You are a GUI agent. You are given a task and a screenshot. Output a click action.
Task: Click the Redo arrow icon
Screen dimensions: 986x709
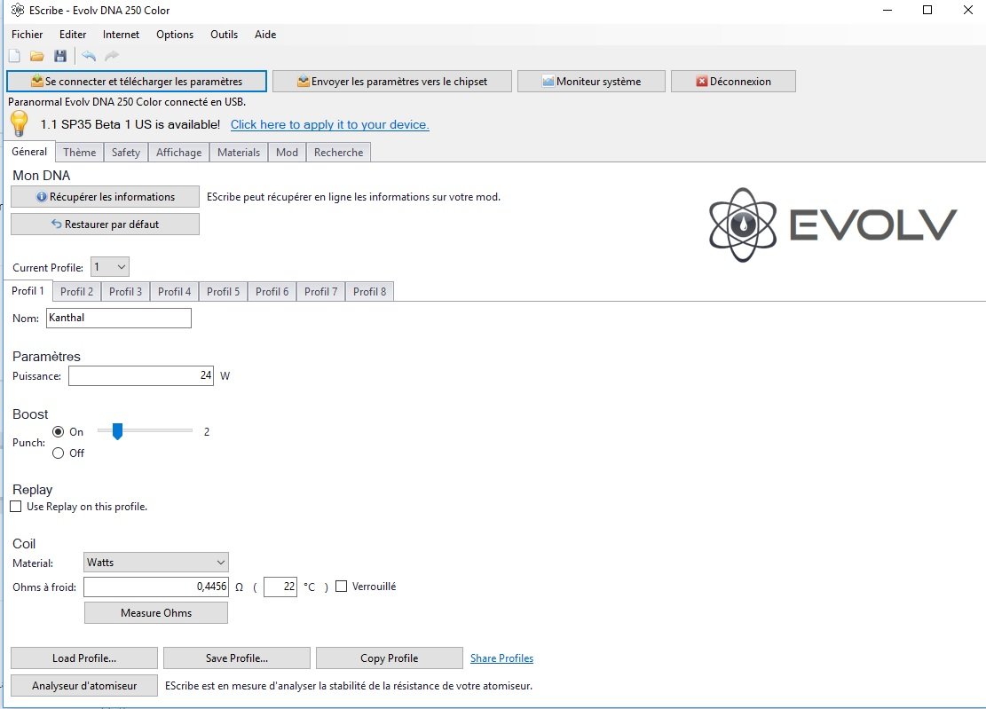coord(112,56)
